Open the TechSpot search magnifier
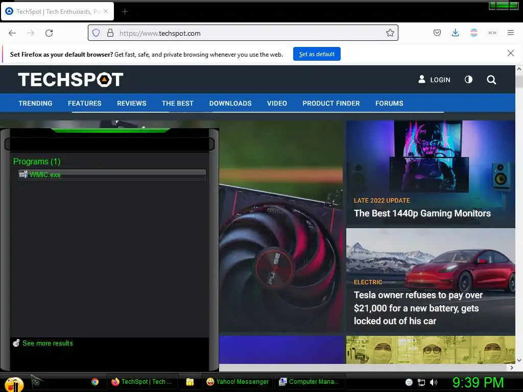This screenshot has width=523, height=392. click(491, 80)
